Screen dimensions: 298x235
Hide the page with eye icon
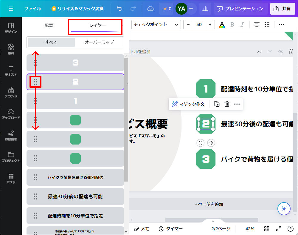pos(280,52)
